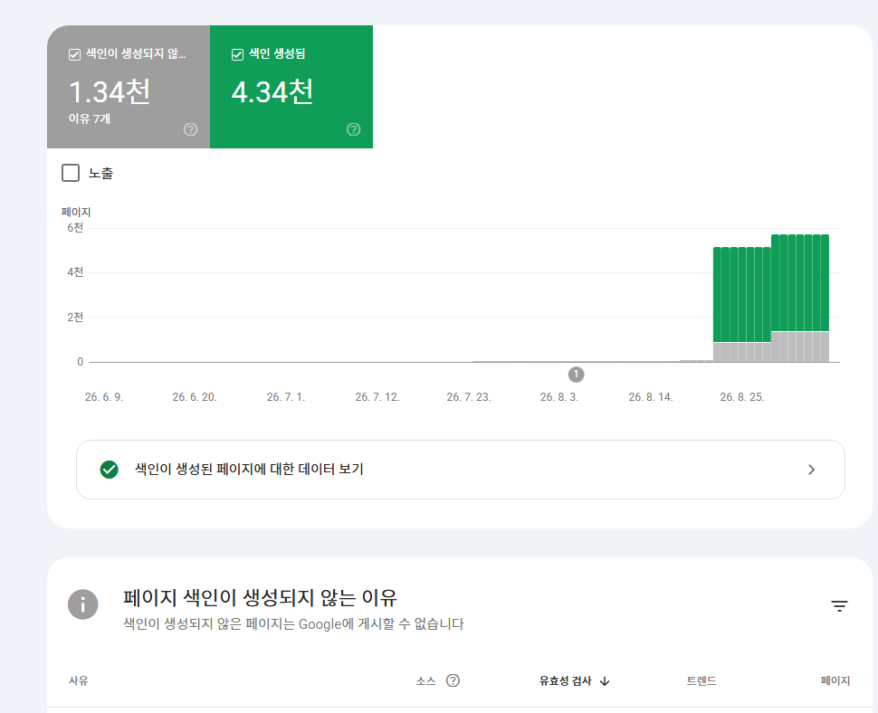Click the help icon next to 소스
878x713 pixels.
click(453, 680)
